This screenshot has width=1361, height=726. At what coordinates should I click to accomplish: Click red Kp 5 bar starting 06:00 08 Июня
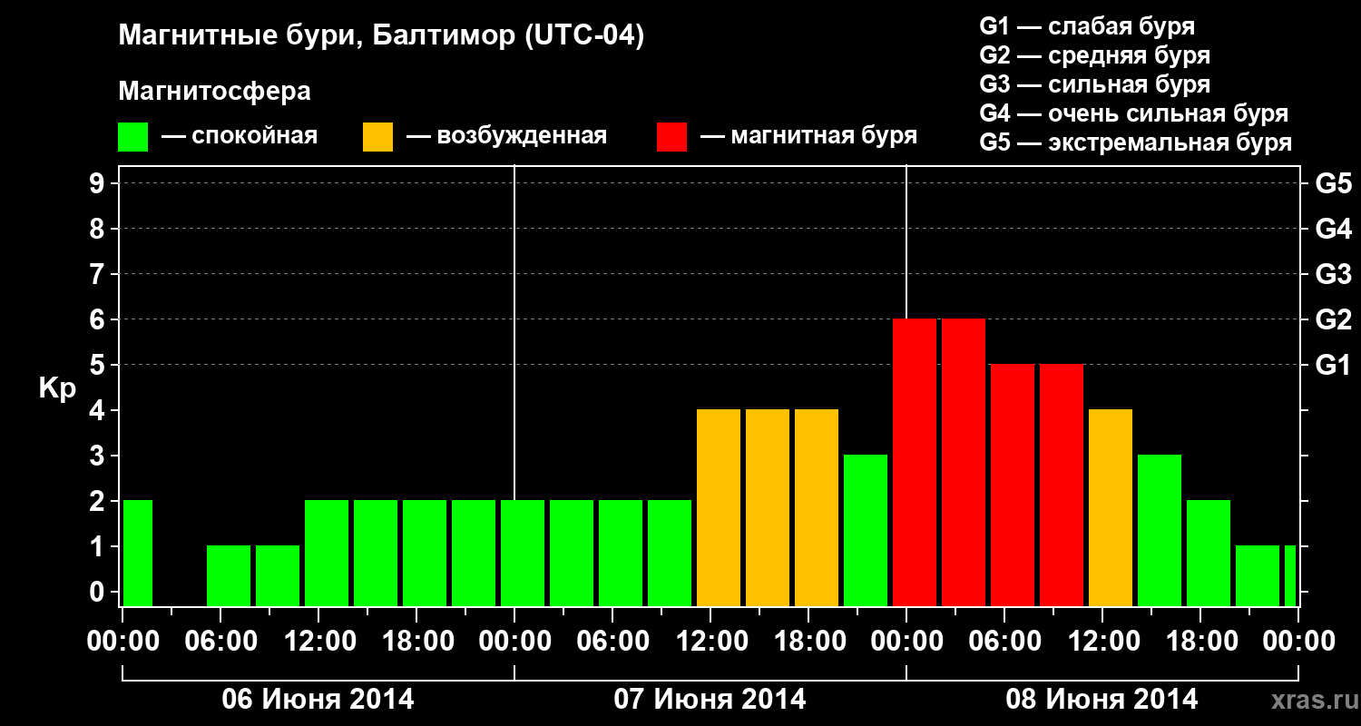coord(1013,486)
